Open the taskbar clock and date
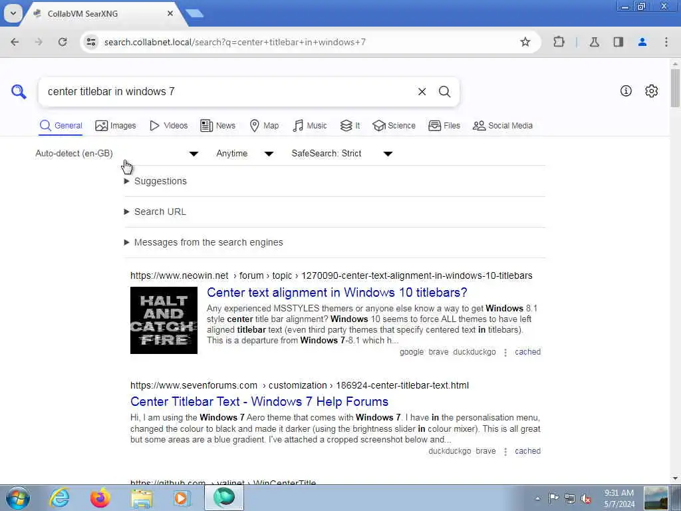This screenshot has width=681, height=511. 619,498
